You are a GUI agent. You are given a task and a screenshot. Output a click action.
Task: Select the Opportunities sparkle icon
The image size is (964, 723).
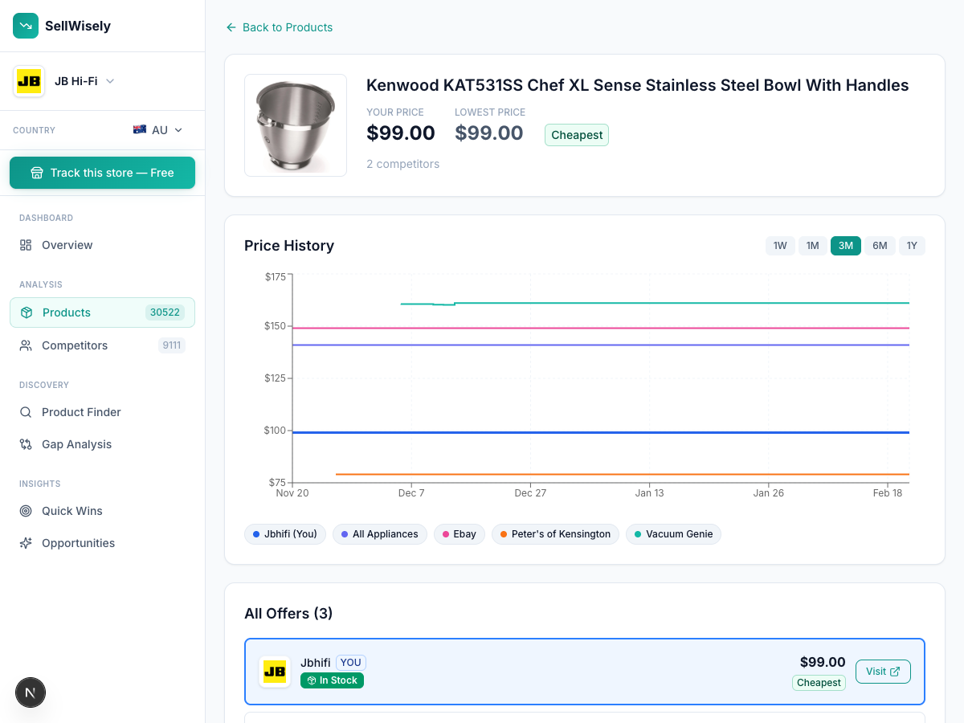(26, 543)
